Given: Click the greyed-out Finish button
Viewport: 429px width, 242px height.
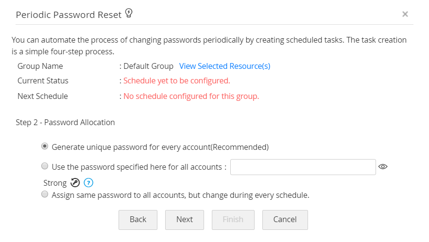Looking at the screenshot, I should coord(233,220).
